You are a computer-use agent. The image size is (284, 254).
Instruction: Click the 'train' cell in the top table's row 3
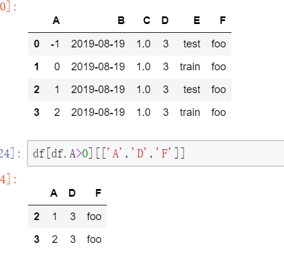click(x=190, y=112)
